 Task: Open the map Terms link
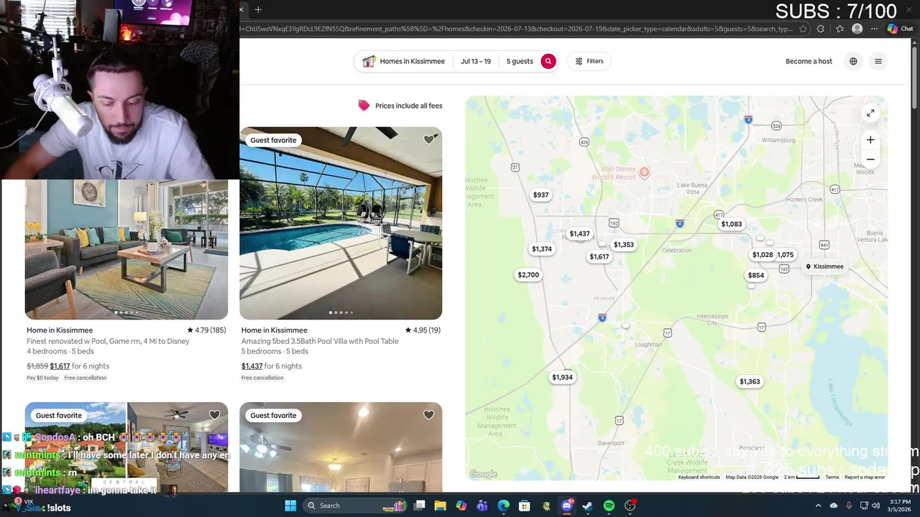coord(832,477)
